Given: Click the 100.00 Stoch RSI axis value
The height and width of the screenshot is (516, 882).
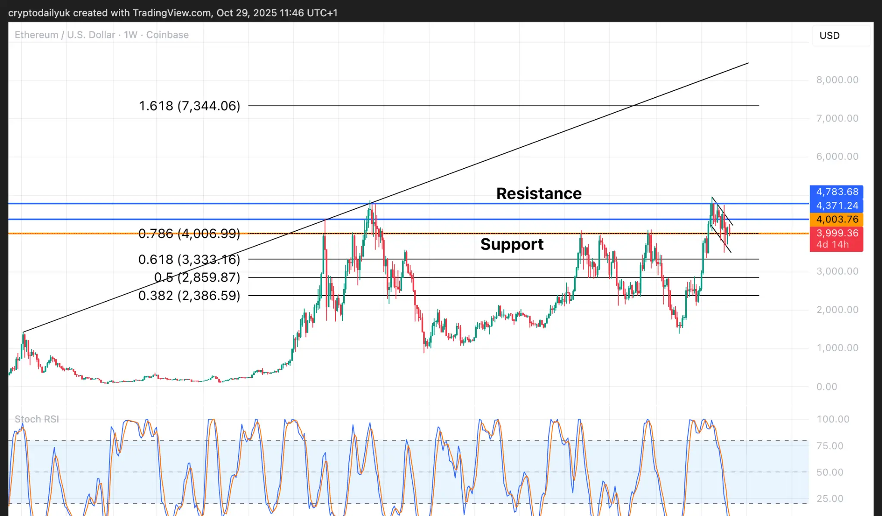Looking at the screenshot, I should (x=832, y=419).
